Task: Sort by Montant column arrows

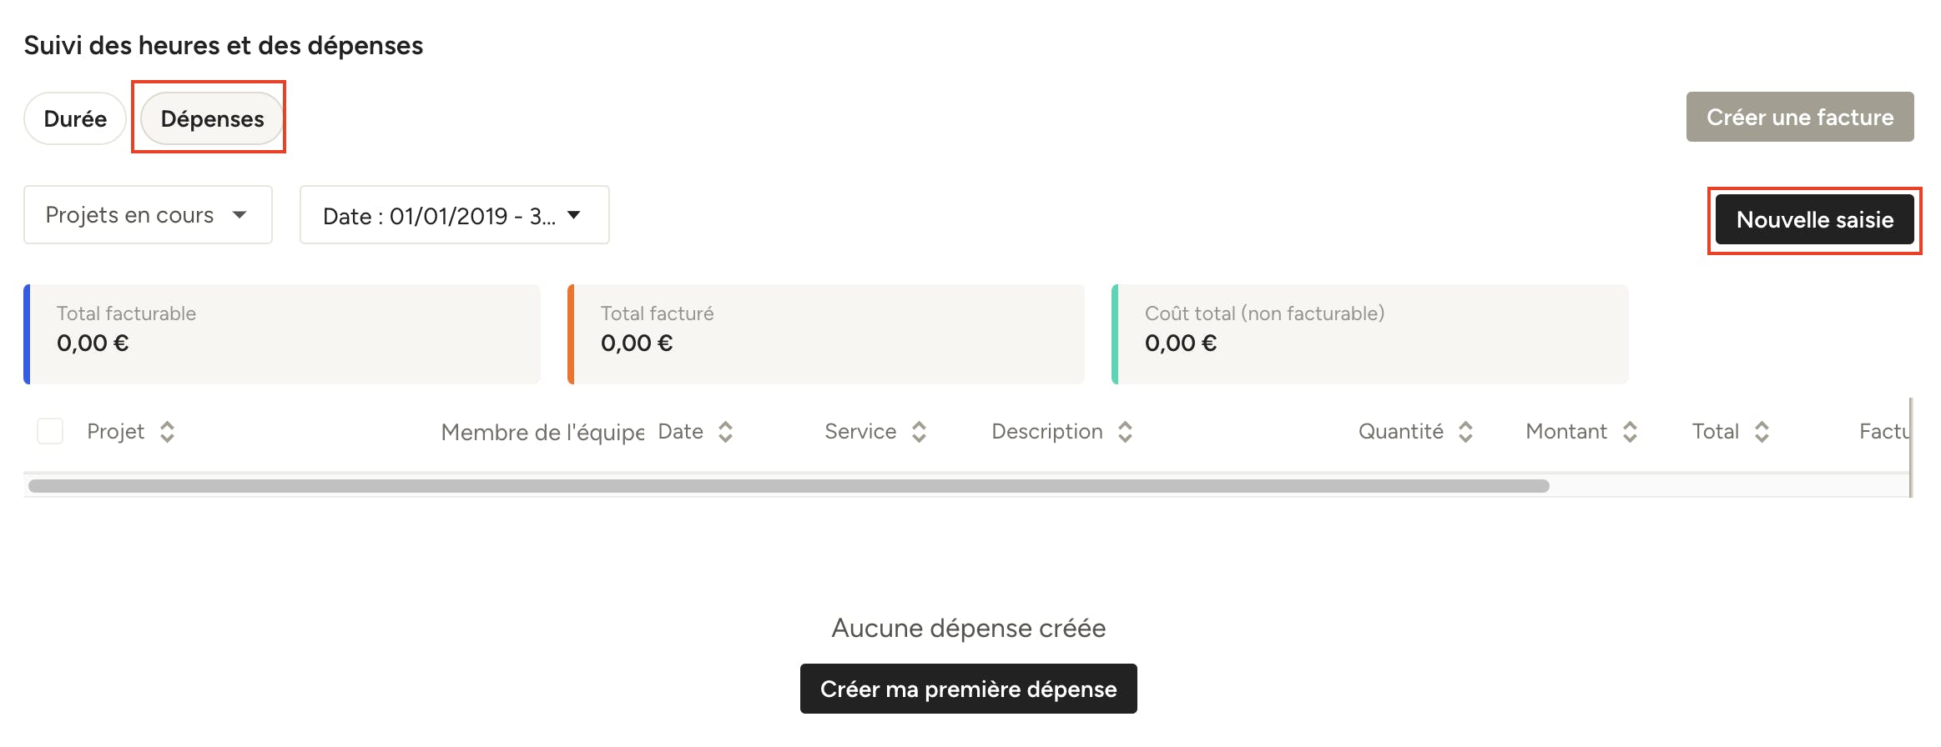Action: coord(1630,432)
